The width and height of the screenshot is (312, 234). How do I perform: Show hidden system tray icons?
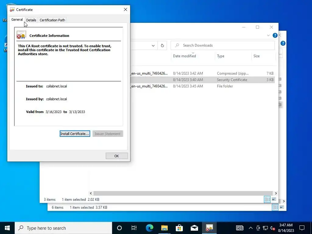pos(251,228)
